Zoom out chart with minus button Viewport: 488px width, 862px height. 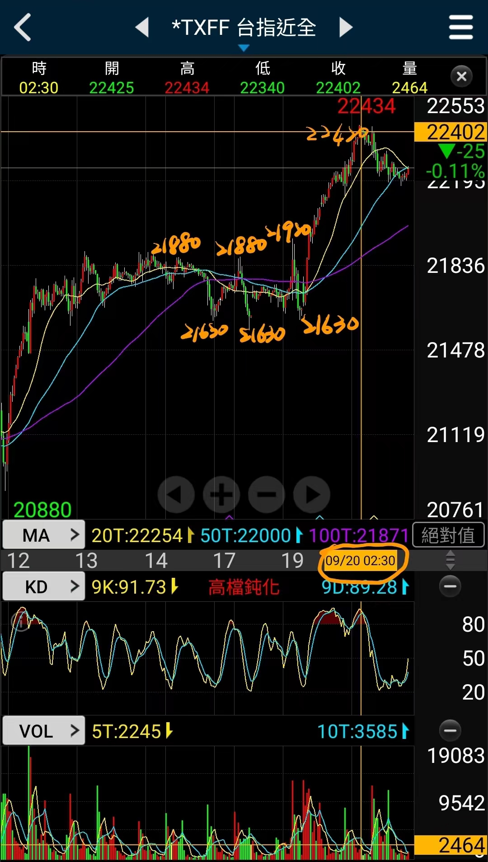(267, 495)
